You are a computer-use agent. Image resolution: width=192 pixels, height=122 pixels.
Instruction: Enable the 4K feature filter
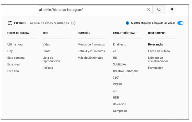tap(115, 51)
